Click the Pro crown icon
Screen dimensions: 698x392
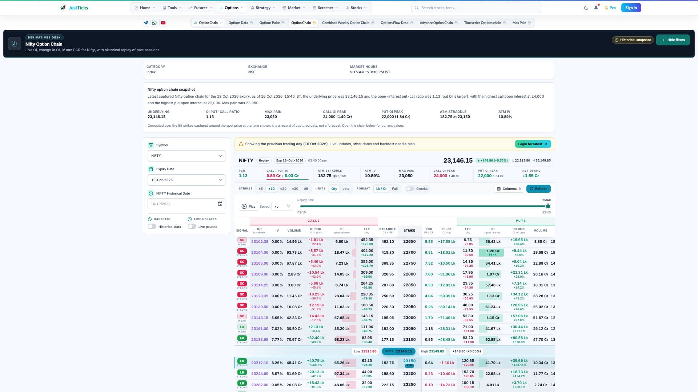(x=606, y=8)
